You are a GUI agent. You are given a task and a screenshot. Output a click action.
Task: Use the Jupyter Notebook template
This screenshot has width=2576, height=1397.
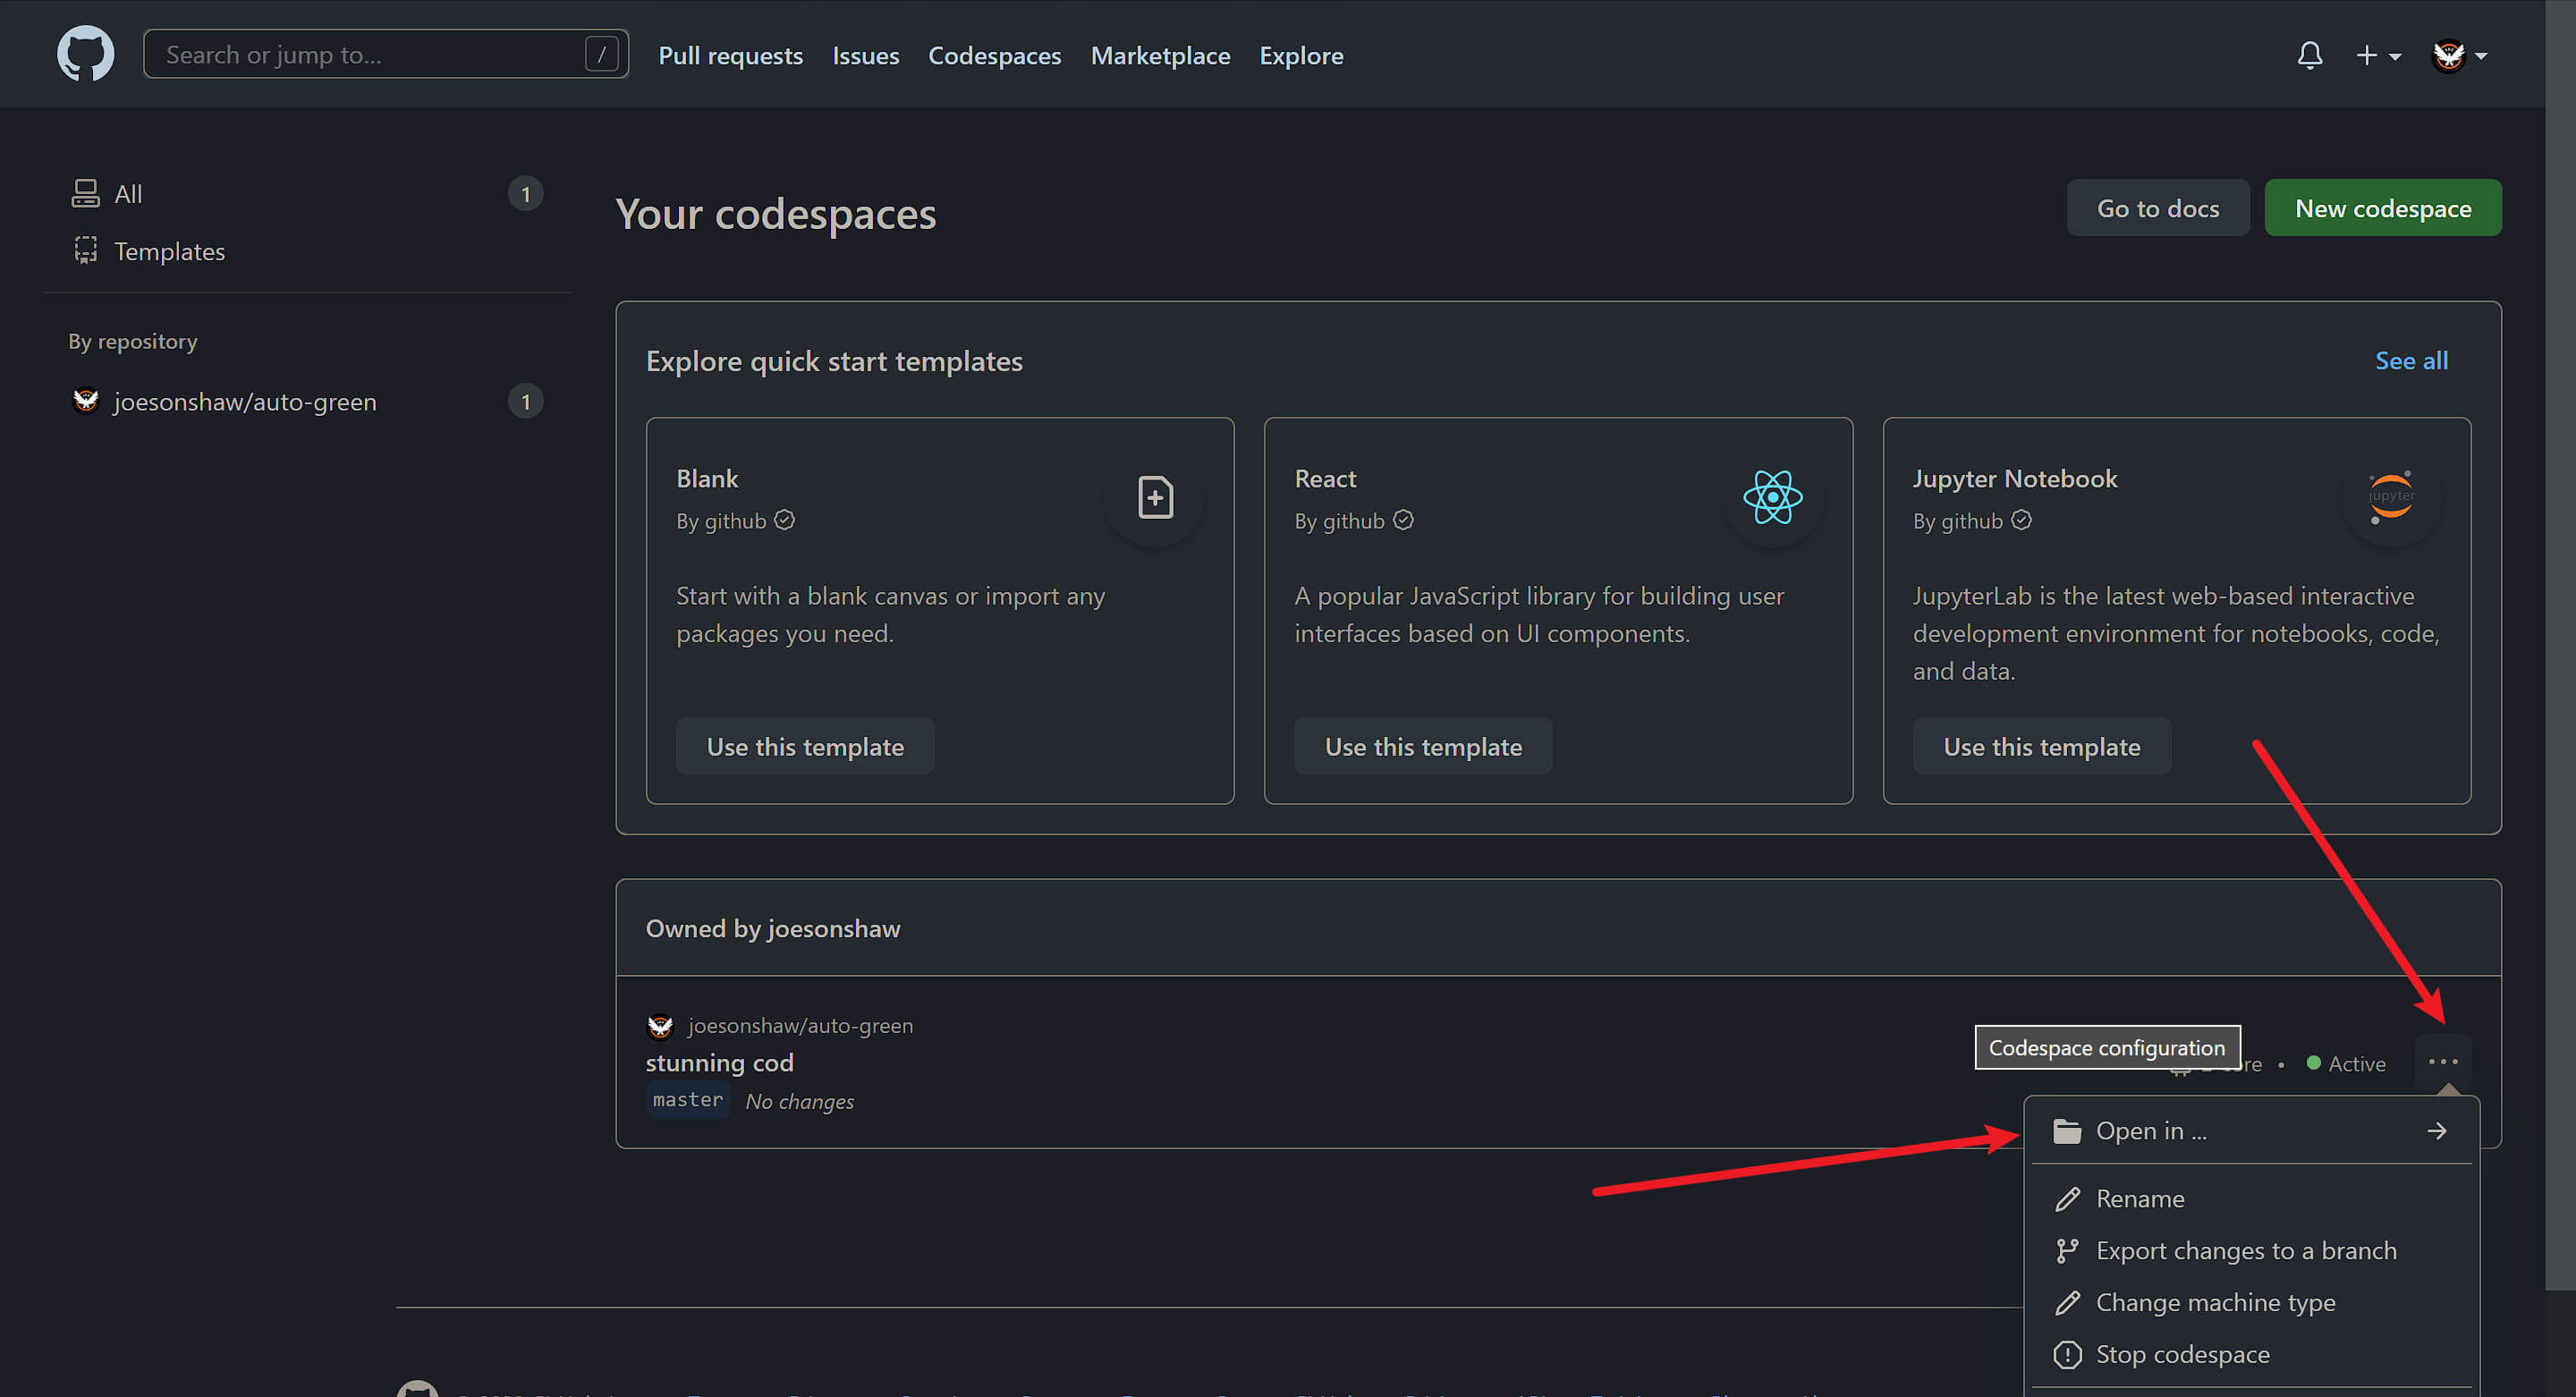pyautogui.click(x=2041, y=746)
